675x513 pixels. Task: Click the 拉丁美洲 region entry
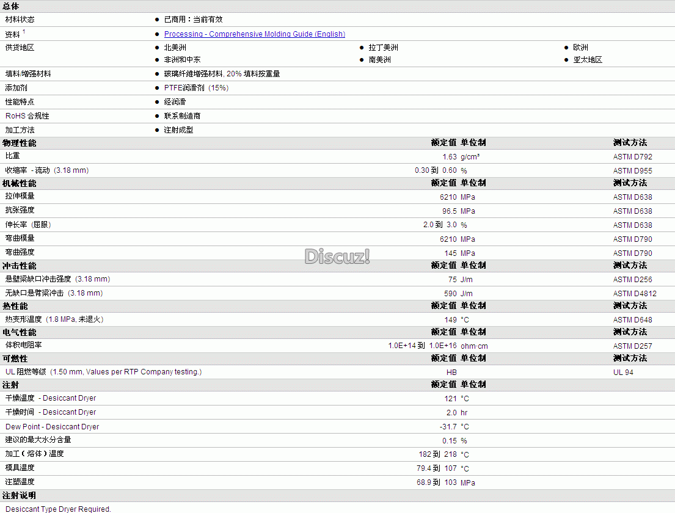coord(383,48)
